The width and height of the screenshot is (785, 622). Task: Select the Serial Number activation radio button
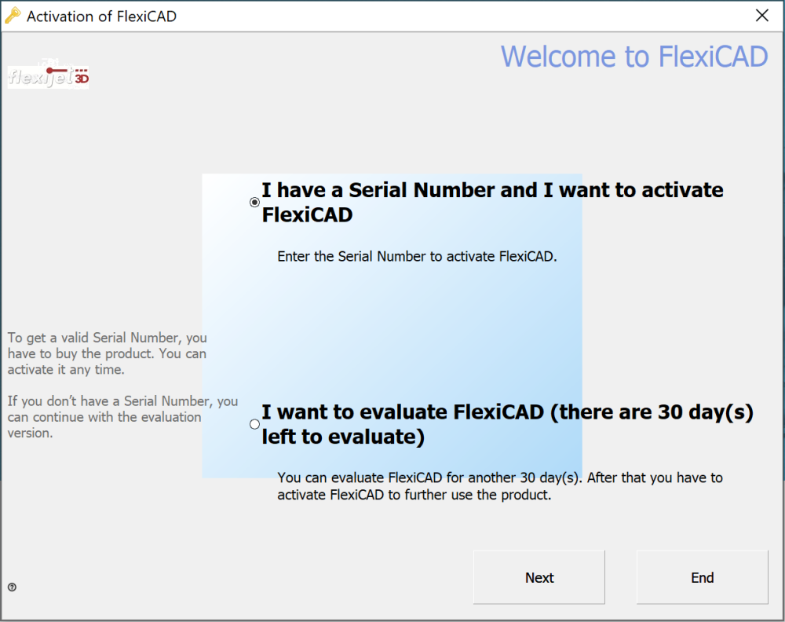[x=254, y=202]
